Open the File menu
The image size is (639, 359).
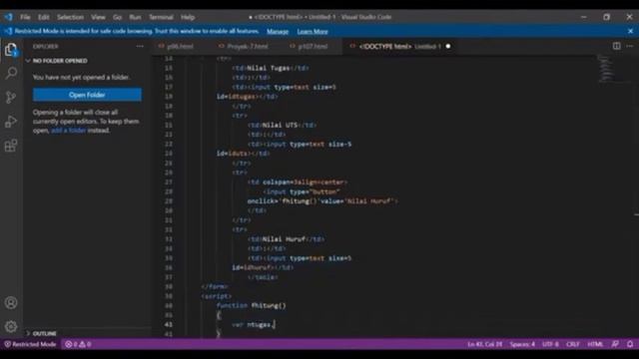[x=25, y=17]
